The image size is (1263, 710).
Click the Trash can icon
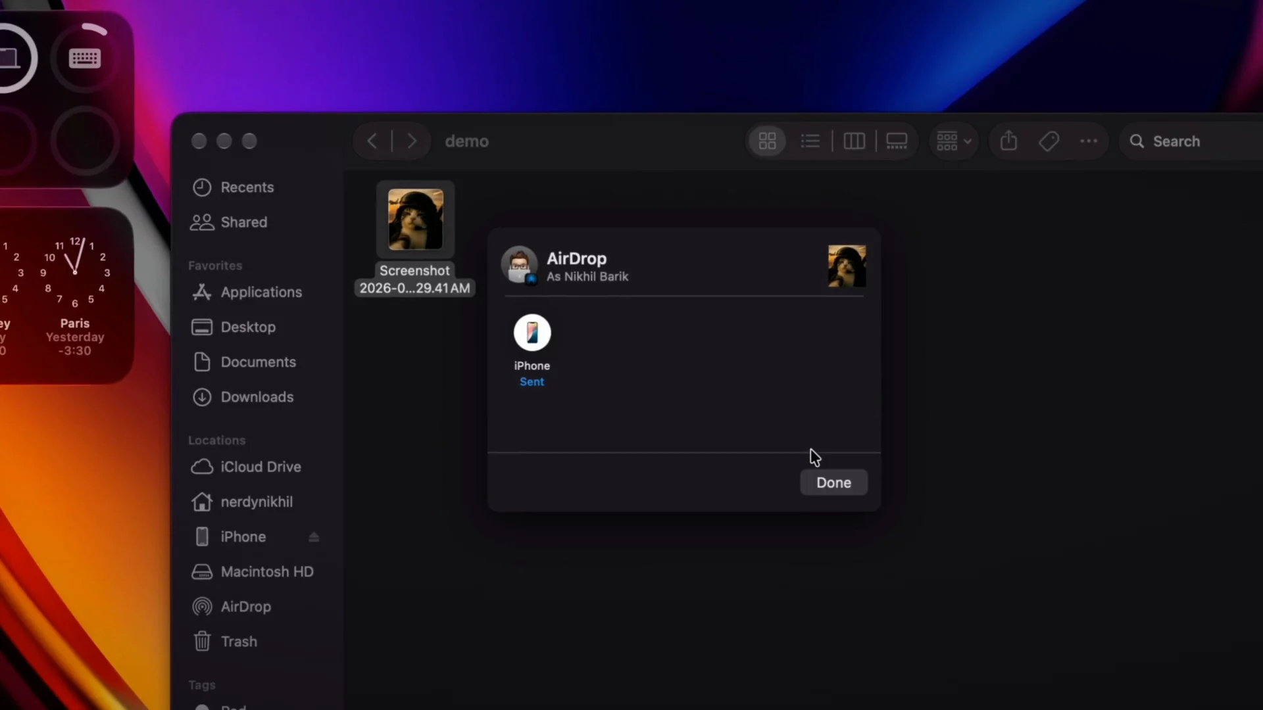202,641
